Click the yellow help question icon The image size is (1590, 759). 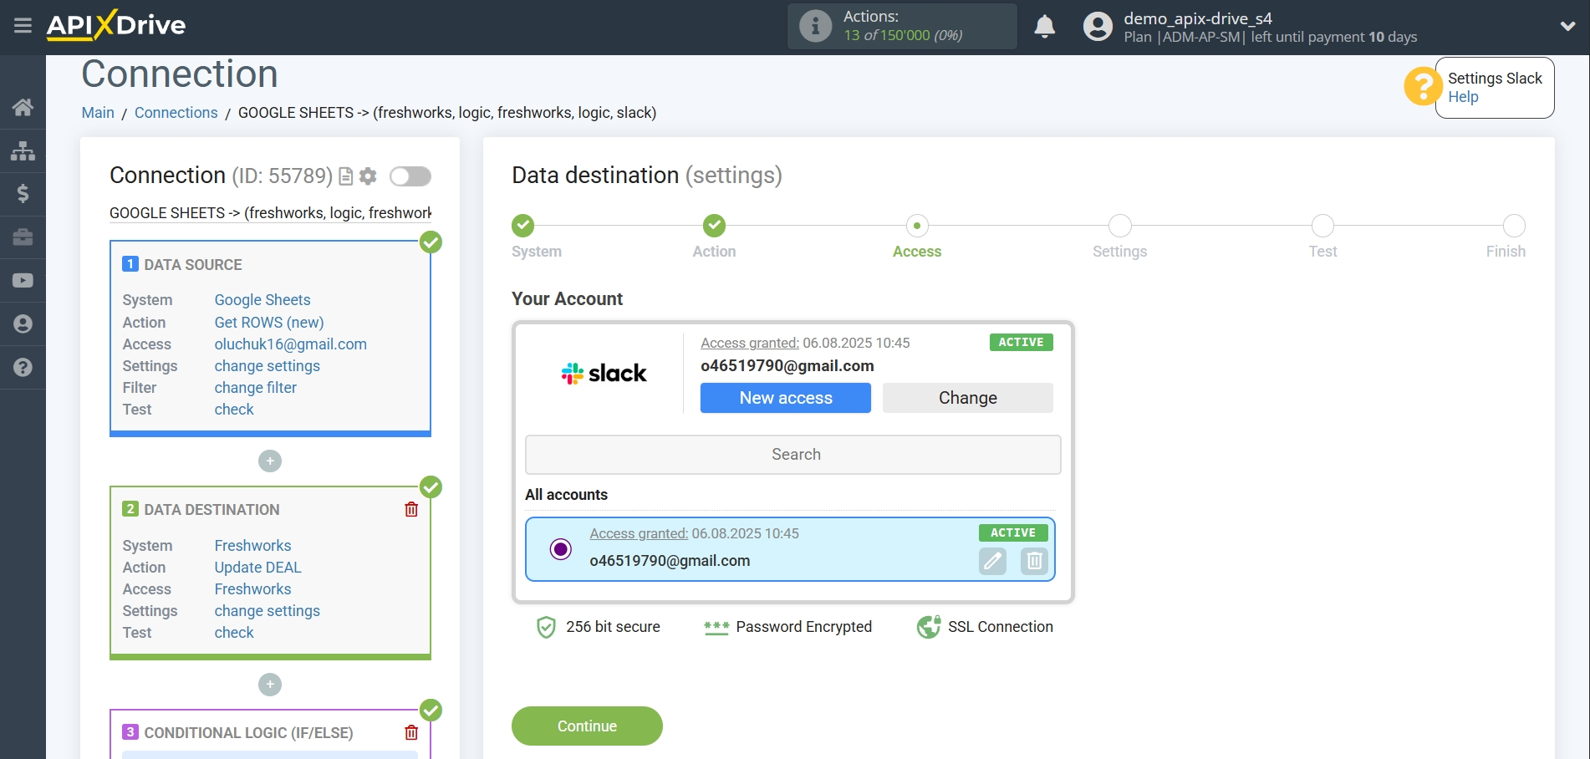tap(1422, 87)
